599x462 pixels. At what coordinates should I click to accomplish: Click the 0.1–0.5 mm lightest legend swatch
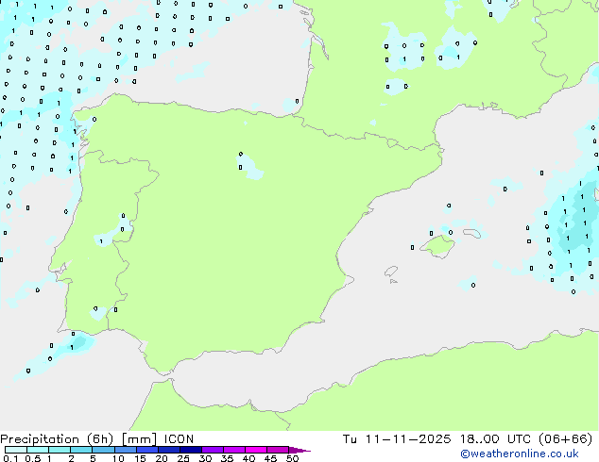(x=16, y=450)
